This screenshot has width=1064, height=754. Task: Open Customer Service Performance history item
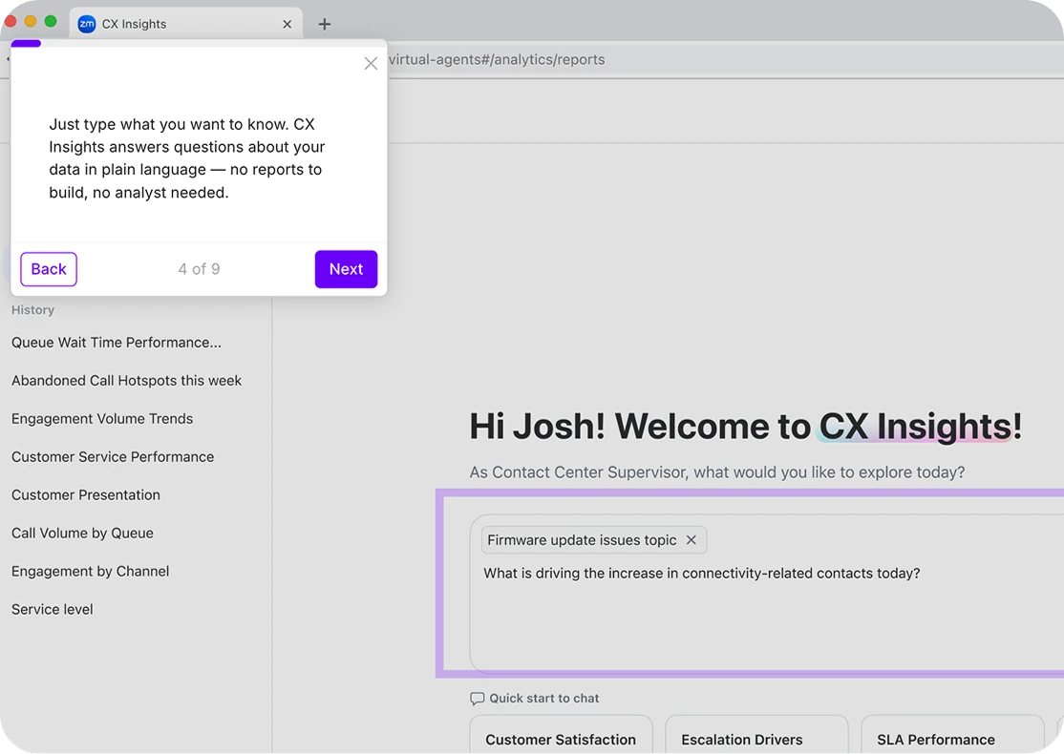coord(113,456)
